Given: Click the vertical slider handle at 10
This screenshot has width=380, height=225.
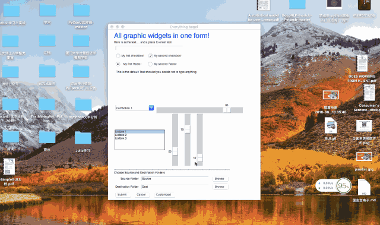Looking at the screenshot, I should point(199,158).
